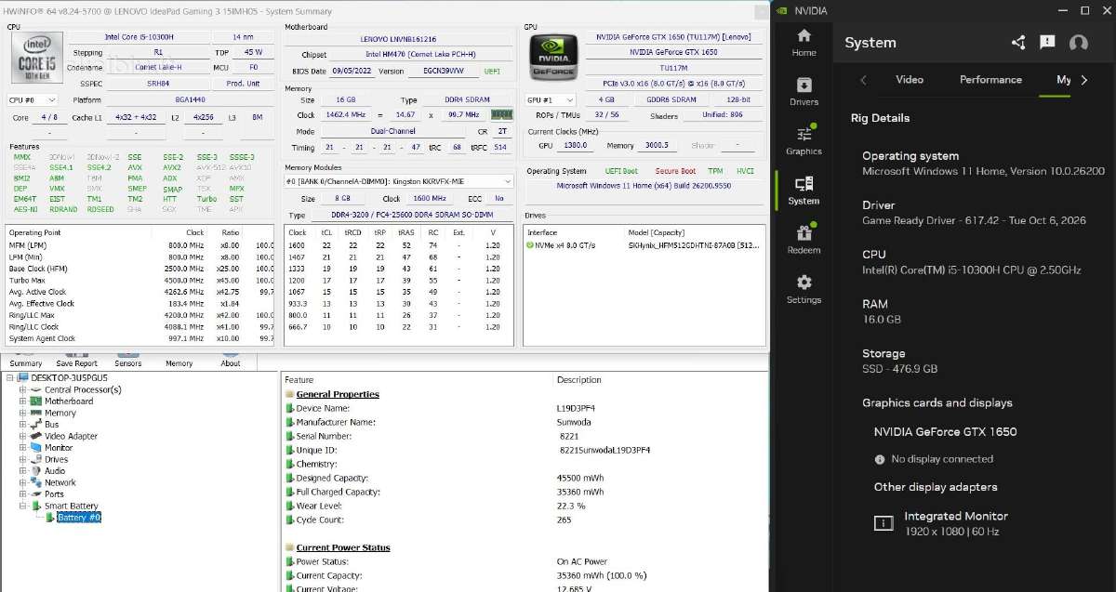Image resolution: width=1116 pixels, height=592 pixels.
Task: Expand the Memory tree node
Action: coord(22,414)
